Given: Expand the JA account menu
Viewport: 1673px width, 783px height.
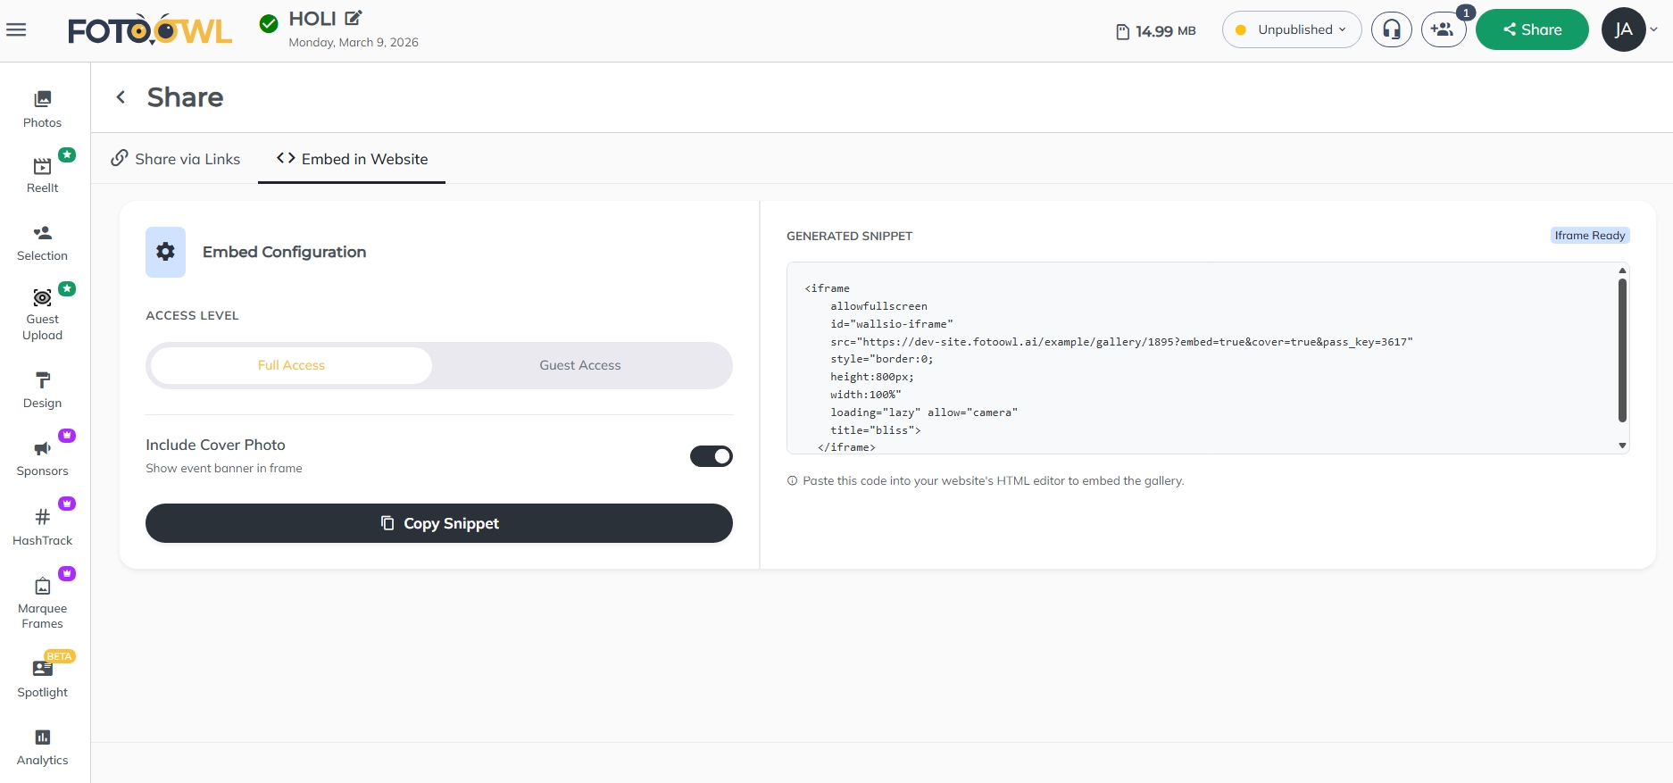Looking at the screenshot, I should 1630,29.
